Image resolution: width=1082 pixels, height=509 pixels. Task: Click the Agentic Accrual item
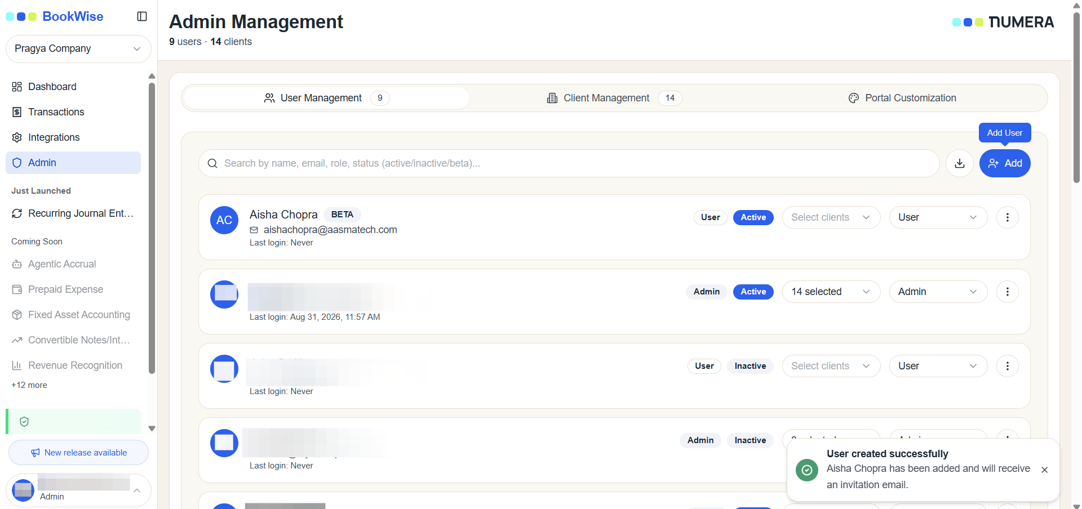click(x=73, y=264)
